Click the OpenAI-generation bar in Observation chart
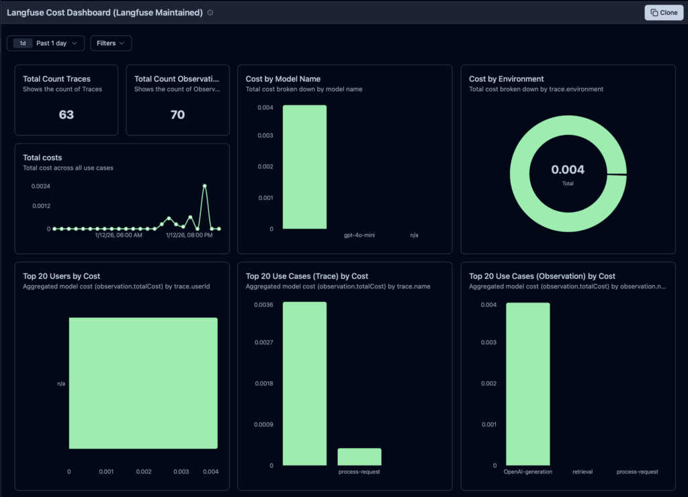The height and width of the screenshot is (497, 688). (x=527, y=384)
